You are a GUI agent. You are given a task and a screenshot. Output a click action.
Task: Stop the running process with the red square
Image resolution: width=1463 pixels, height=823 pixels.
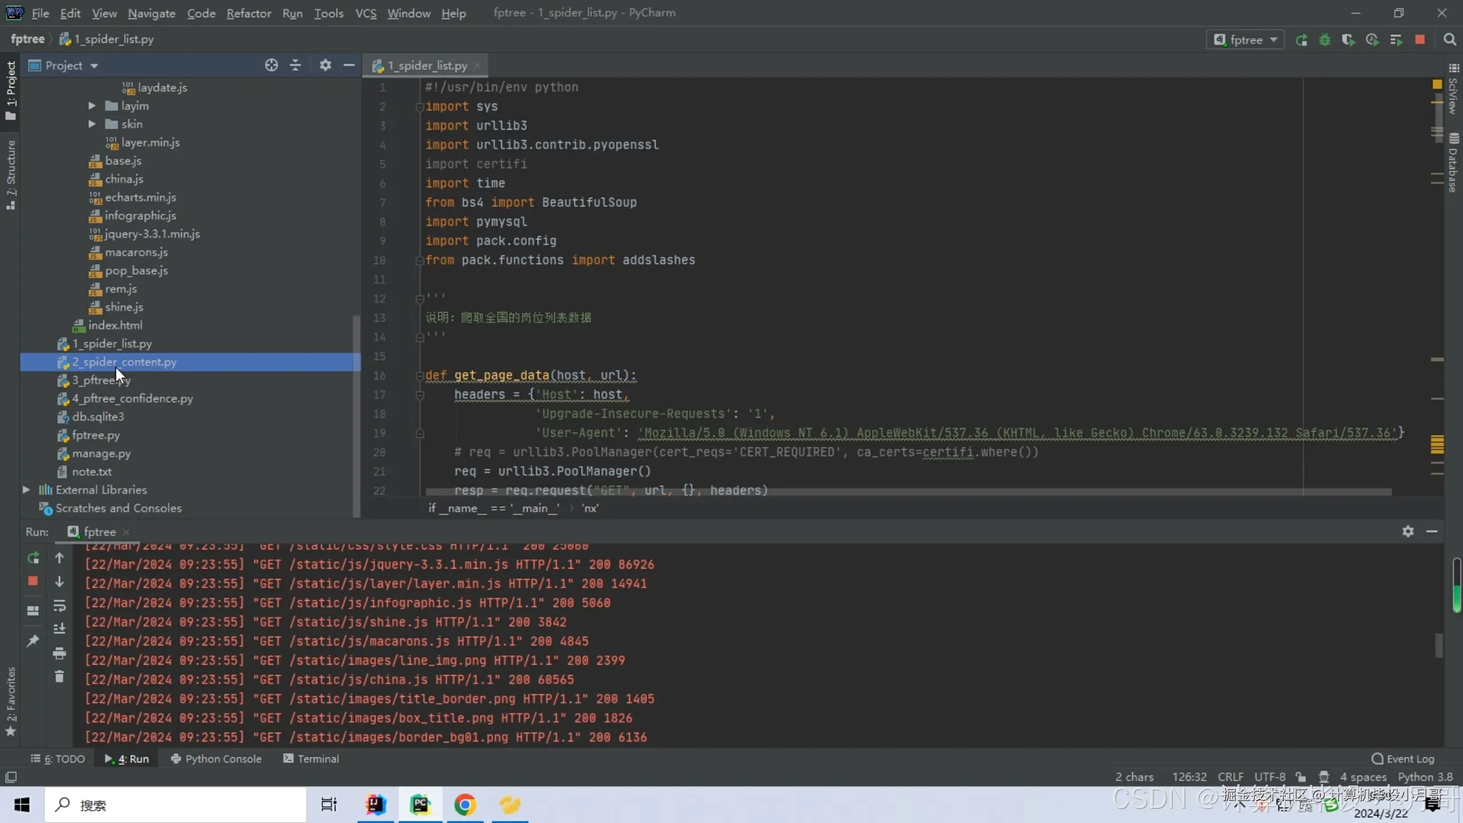(x=1420, y=39)
